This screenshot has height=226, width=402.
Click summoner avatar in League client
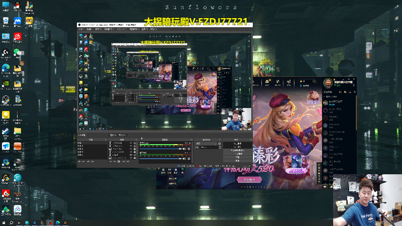point(328,83)
